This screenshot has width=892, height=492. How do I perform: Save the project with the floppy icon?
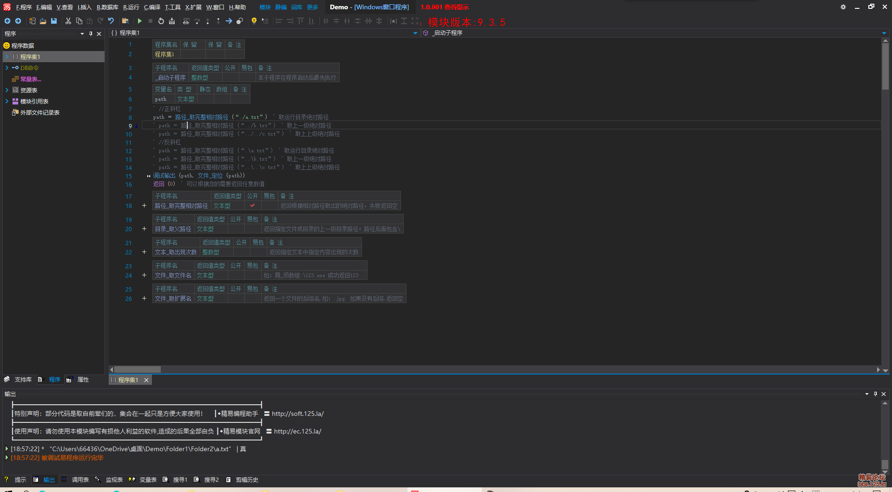coord(54,21)
